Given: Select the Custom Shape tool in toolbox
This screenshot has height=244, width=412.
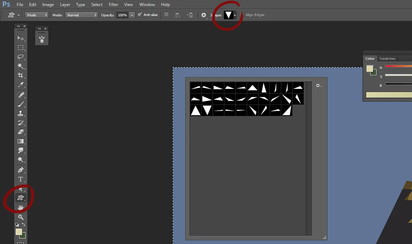Looking at the screenshot, I should [x=21, y=198].
